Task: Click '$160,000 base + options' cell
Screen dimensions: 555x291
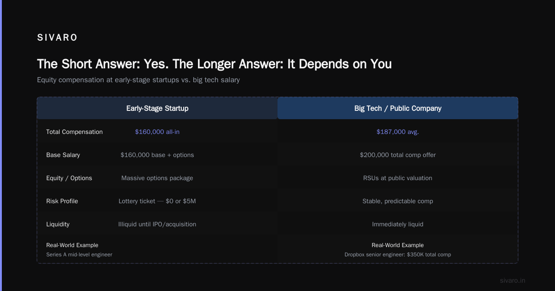Action: coord(157,155)
